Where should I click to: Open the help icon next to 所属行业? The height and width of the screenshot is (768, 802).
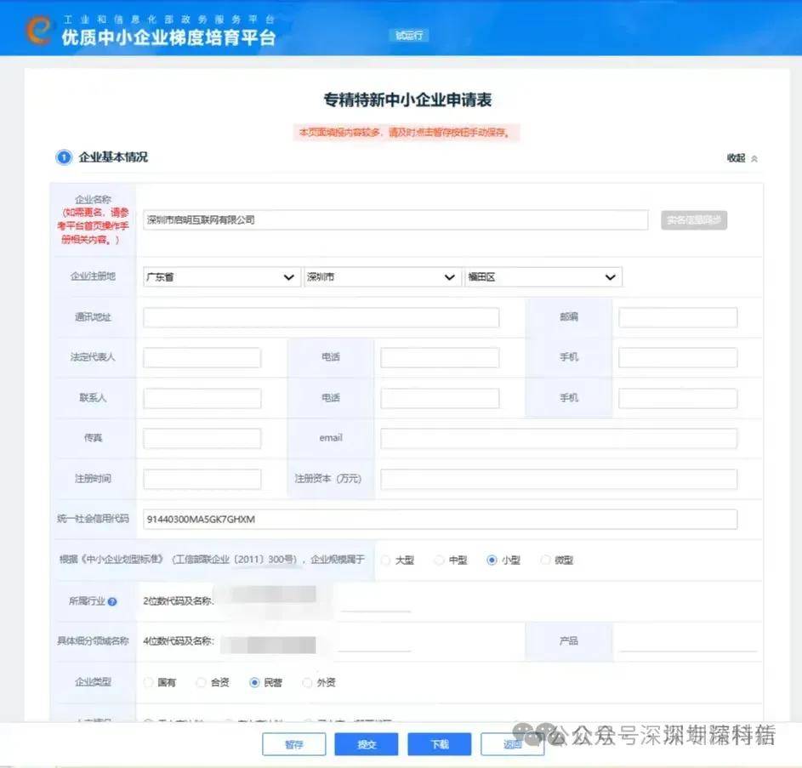pos(112,600)
